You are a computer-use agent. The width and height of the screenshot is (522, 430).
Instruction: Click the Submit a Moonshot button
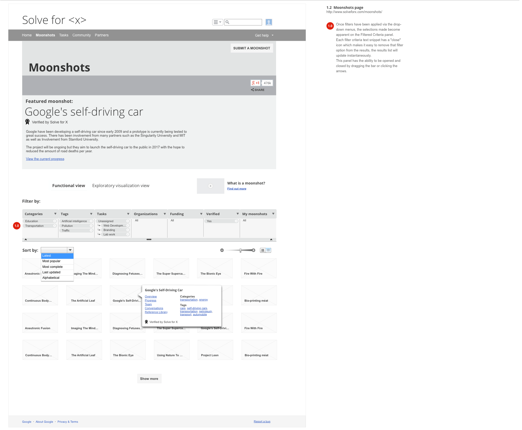pos(251,48)
